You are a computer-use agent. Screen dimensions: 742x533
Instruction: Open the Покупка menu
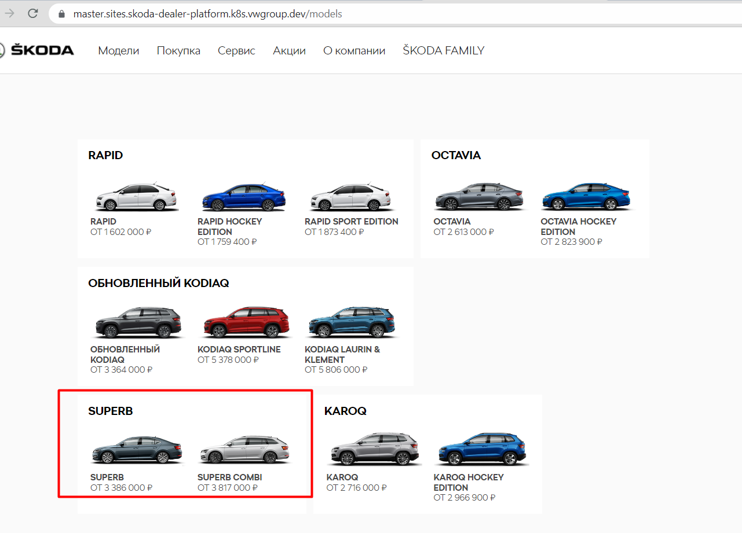tap(178, 50)
